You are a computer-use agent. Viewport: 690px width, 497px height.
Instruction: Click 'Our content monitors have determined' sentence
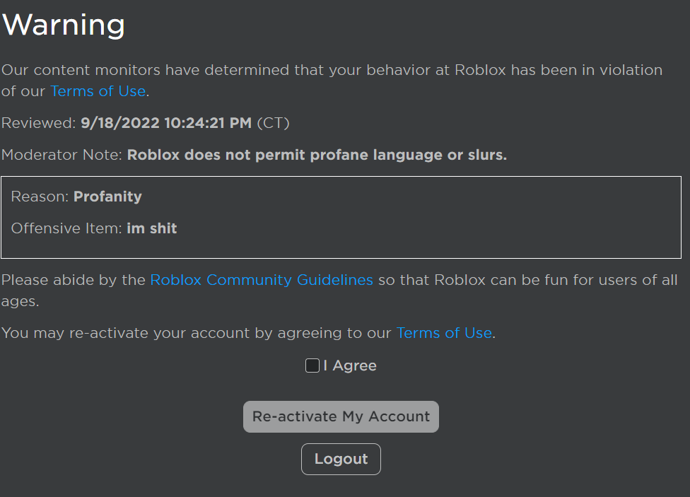coord(332,81)
